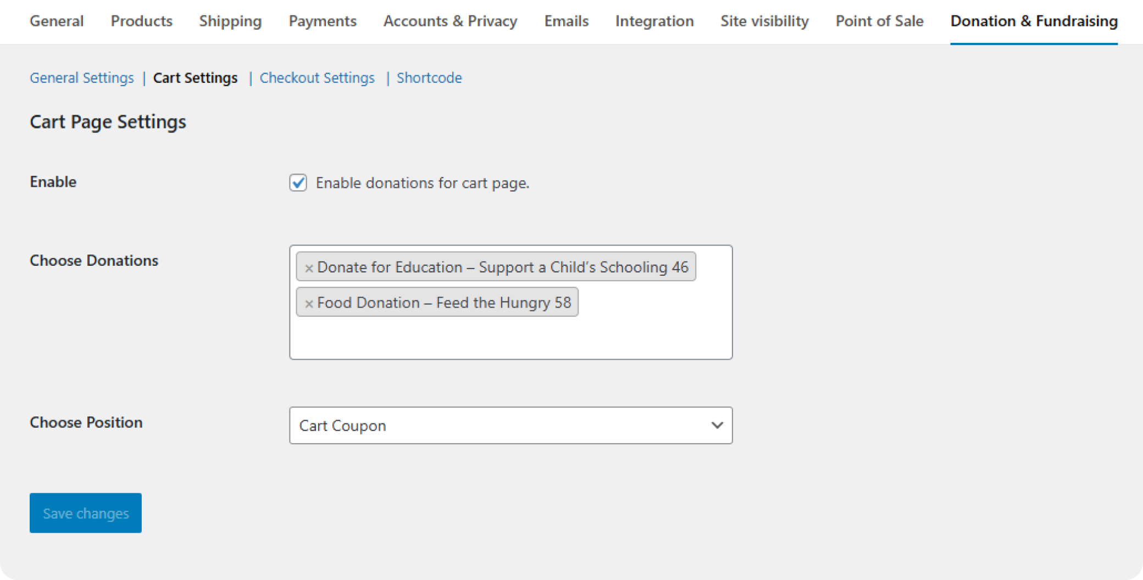
Task: Go to Site visibility tab
Action: tap(764, 21)
